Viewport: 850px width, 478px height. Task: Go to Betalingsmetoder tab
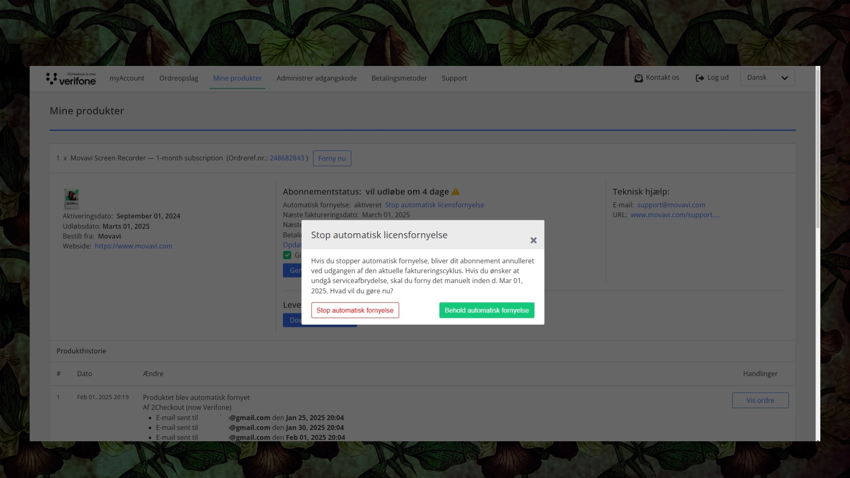click(399, 78)
